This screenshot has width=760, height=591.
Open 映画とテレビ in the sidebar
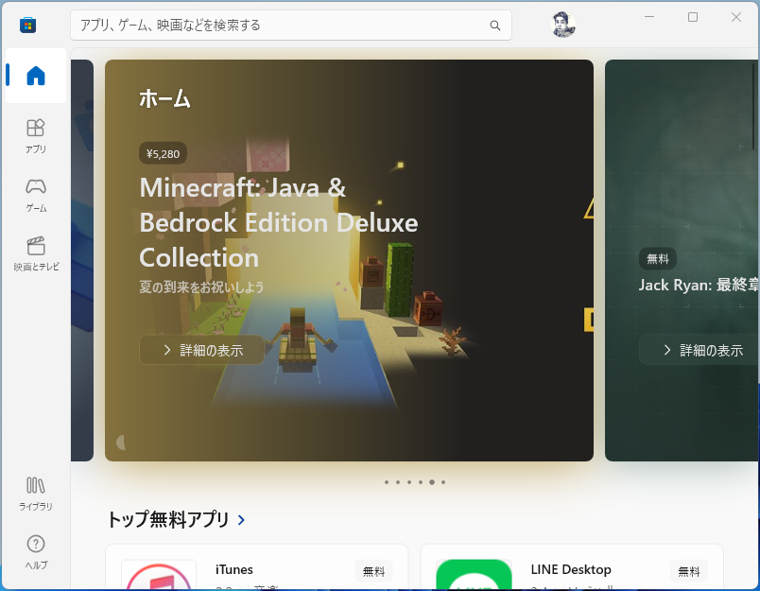36,254
